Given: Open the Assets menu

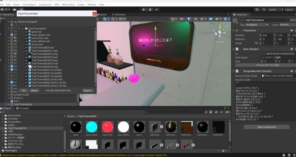Looking at the screenshot, I should coord(16,5).
